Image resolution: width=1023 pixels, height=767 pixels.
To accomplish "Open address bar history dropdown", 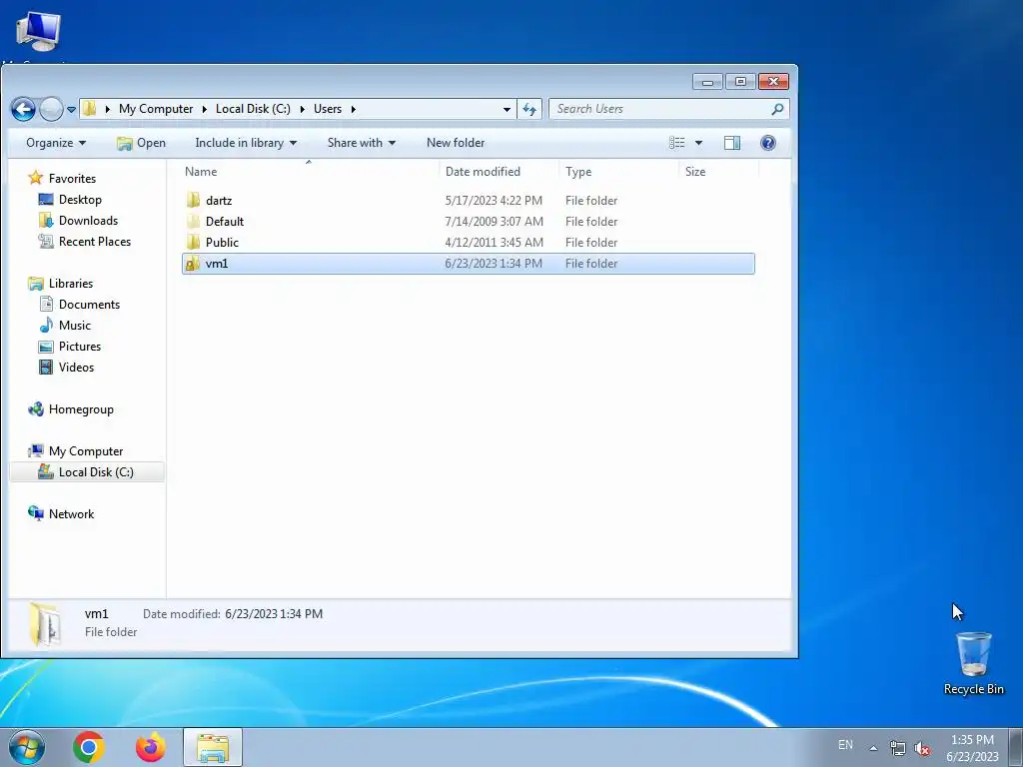I will click(507, 109).
